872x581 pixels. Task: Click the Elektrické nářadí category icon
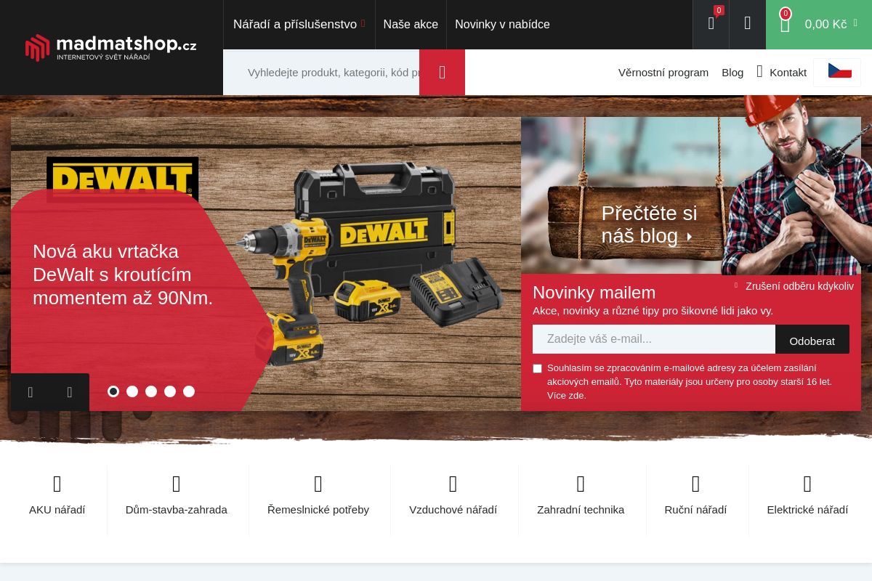(807, 484)
